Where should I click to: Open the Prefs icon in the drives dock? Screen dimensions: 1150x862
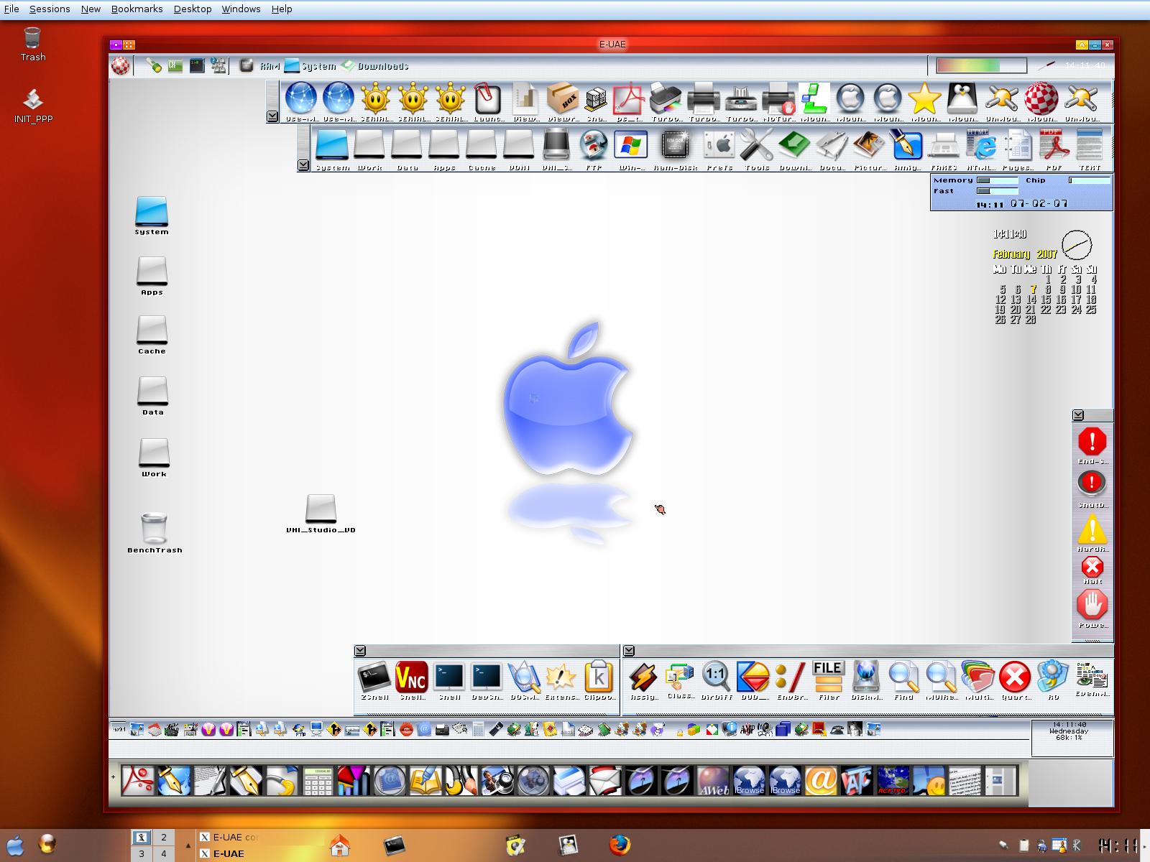pos(719,147)
